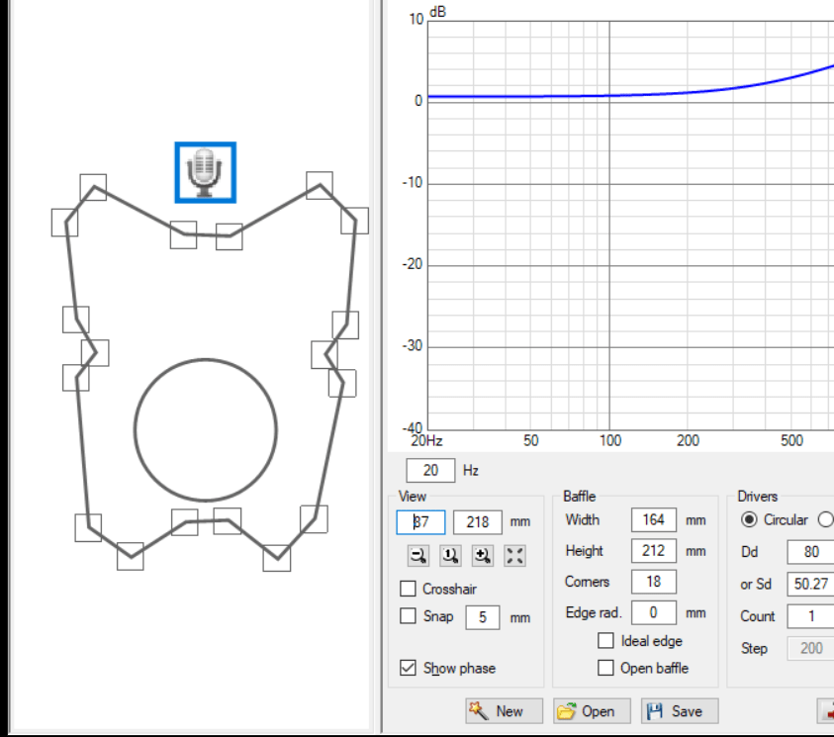The image size is (834, 737).
Task: Click the -40 dB axis label
Action: (413, 428)
